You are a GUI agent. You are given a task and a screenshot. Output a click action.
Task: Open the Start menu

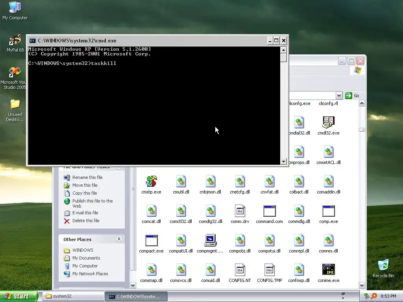19,296
